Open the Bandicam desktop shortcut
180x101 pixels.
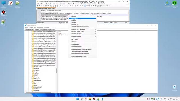point(3,13)
